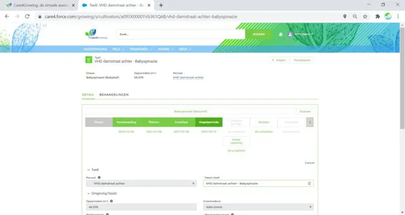Viewport: 405px width, 215px height.
Task: Collapse the Teelt section
Action: (88, 170)
